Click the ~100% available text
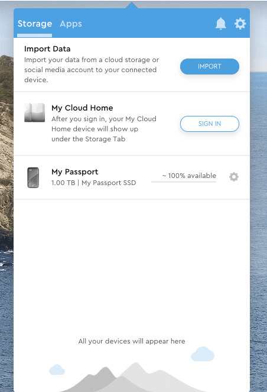Screen dimensions: 267x392 pos(189,176)
